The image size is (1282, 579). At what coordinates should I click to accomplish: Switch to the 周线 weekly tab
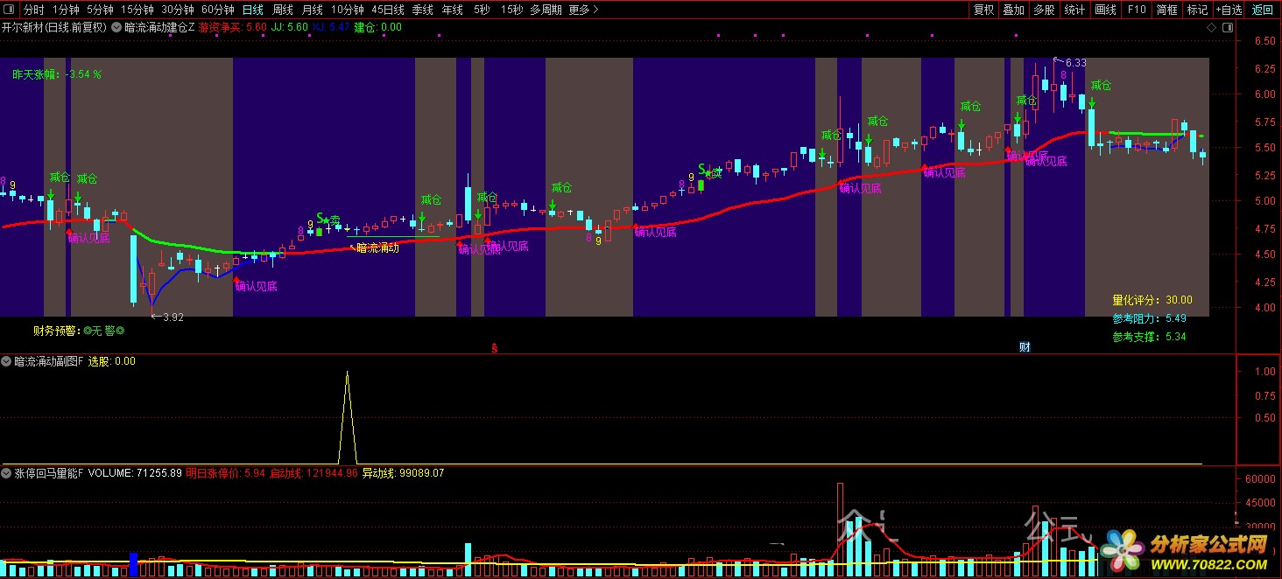click(282, 10)
